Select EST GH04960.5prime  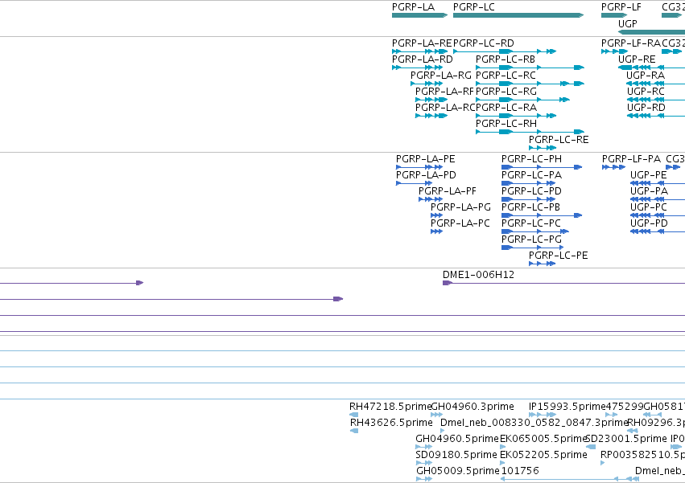(x=423, y=447)
